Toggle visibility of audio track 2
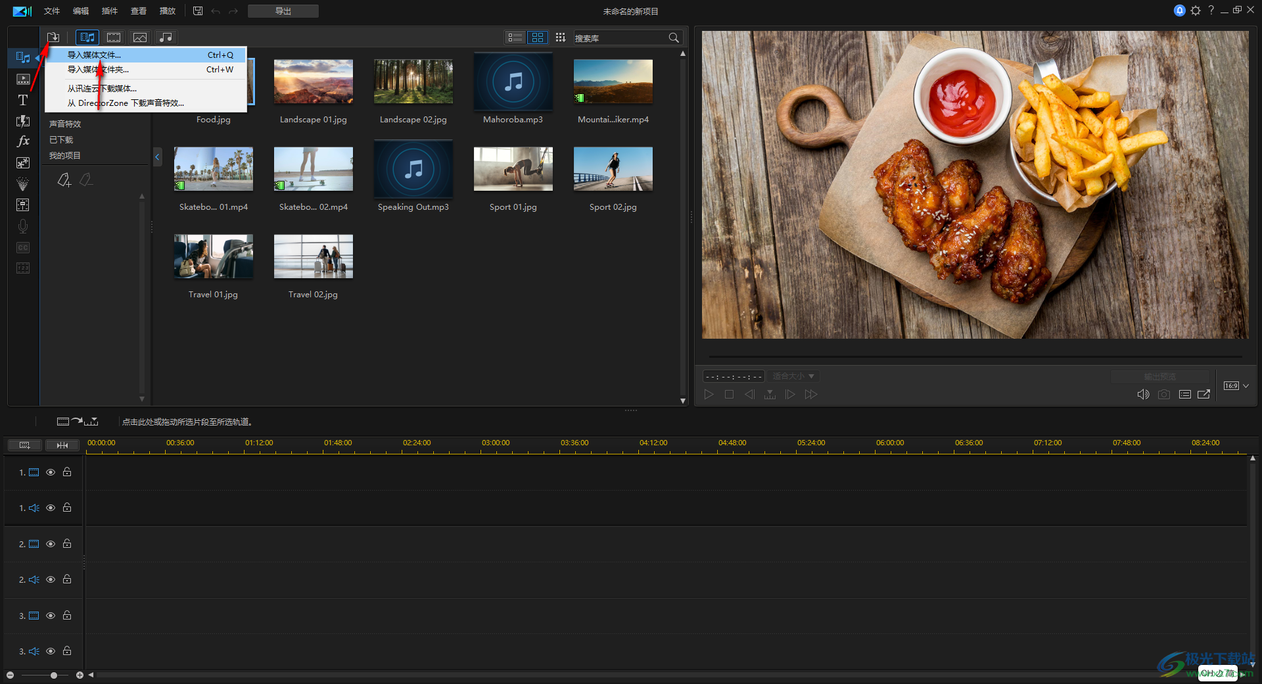 point(51,579)
